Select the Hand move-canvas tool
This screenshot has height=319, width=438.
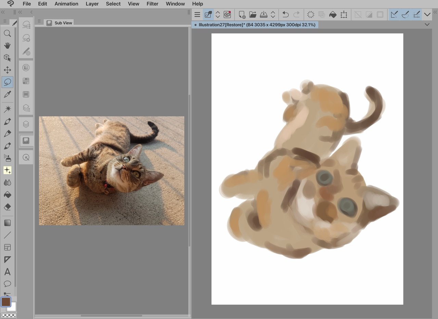tap(7, 46)
